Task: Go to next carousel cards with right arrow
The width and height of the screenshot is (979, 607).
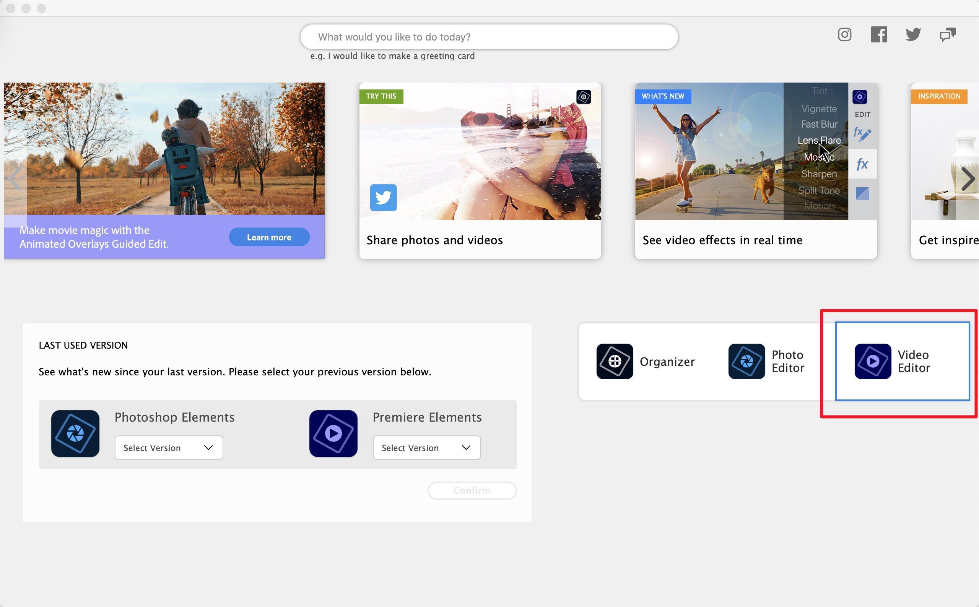Action: tap(968, 179)
